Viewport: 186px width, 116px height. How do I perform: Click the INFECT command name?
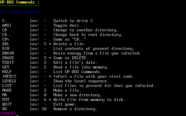[x=9, y=76]
